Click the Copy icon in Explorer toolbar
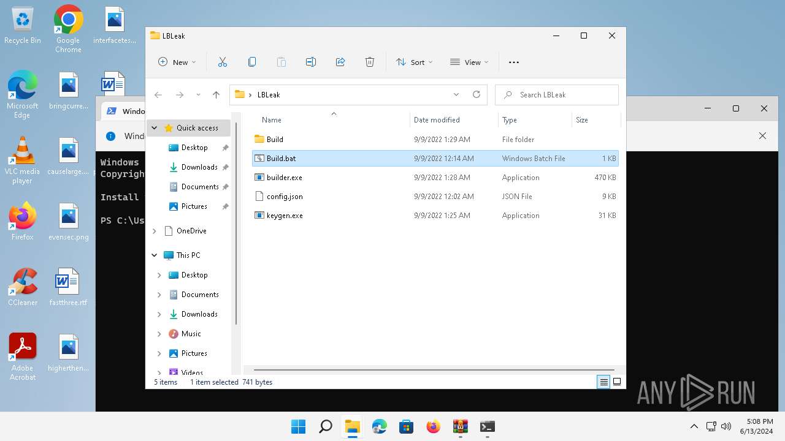Screen dimensions: 785x441 [x=252, y=62]
